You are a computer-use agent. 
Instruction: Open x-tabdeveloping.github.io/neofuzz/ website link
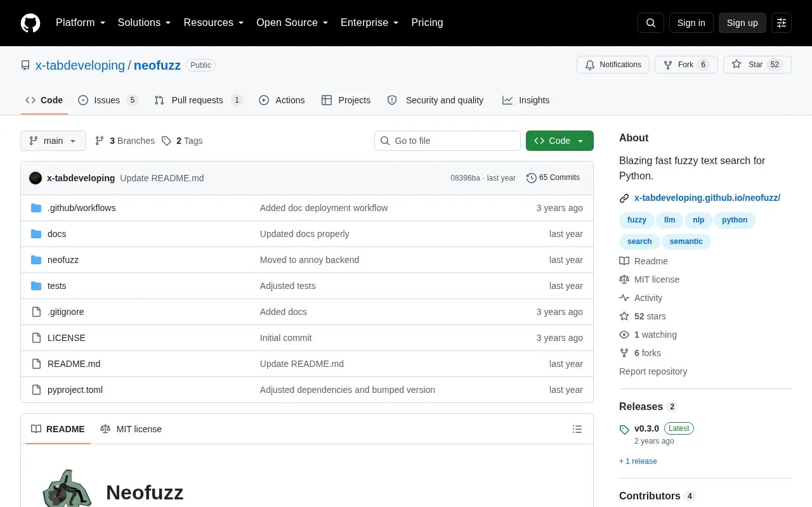707,198
